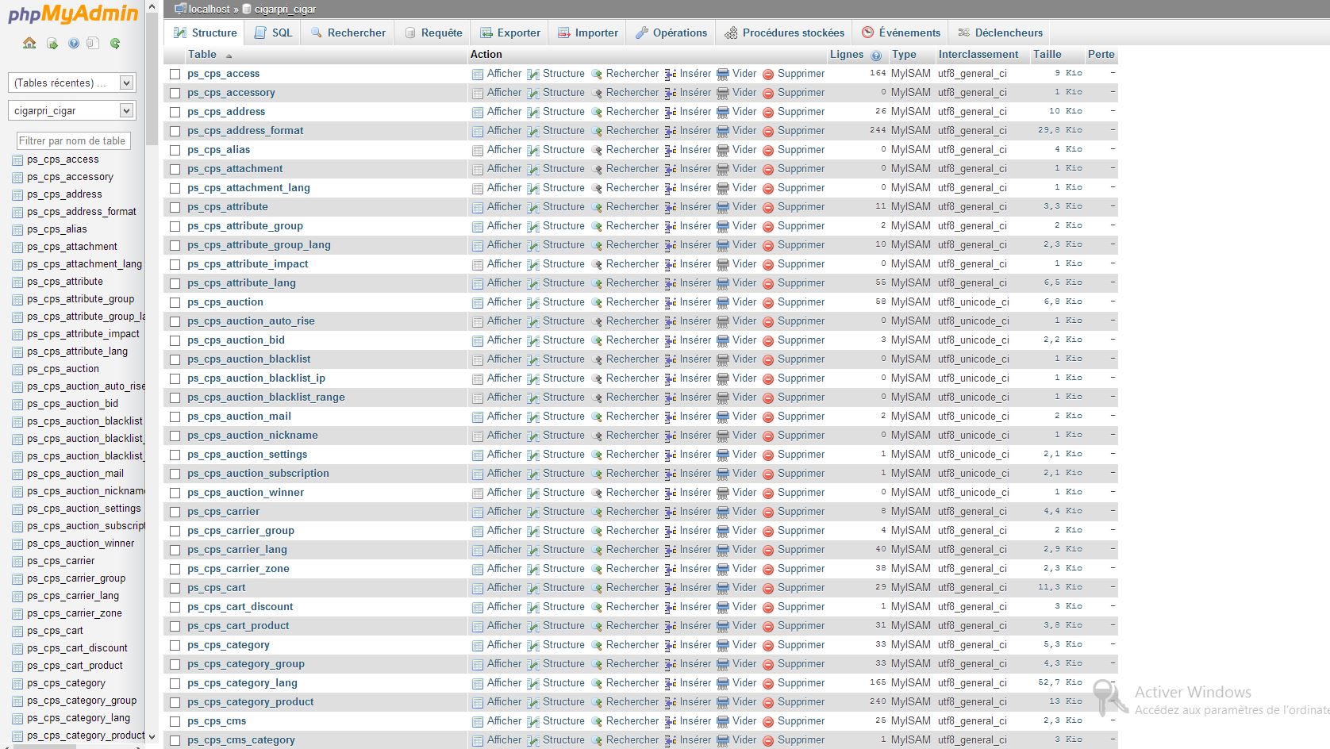Select checkbox for ps_cps_attribute_group
This screenshot has height=749, width=1330.
[175, 226]
